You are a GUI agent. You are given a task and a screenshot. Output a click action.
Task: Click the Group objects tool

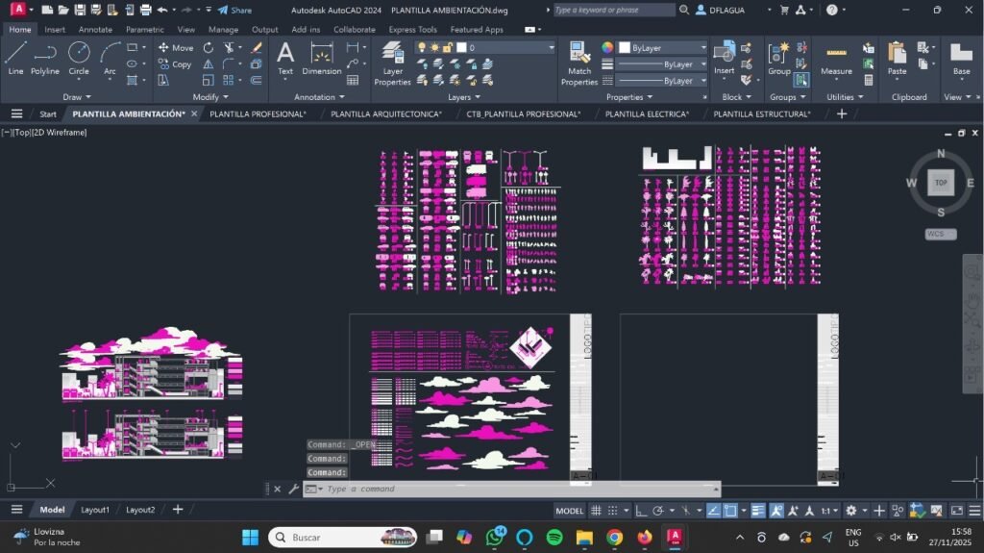[778, 58]
